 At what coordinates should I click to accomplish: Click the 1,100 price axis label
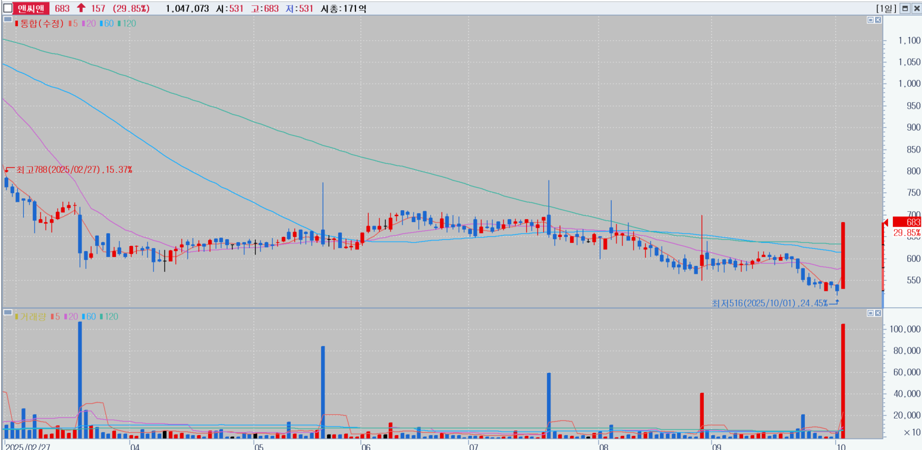910,40
